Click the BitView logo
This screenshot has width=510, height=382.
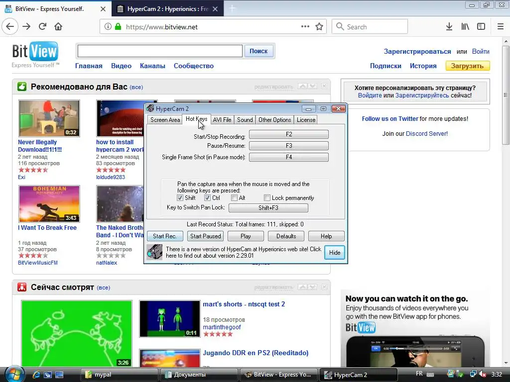click(35, 52)
